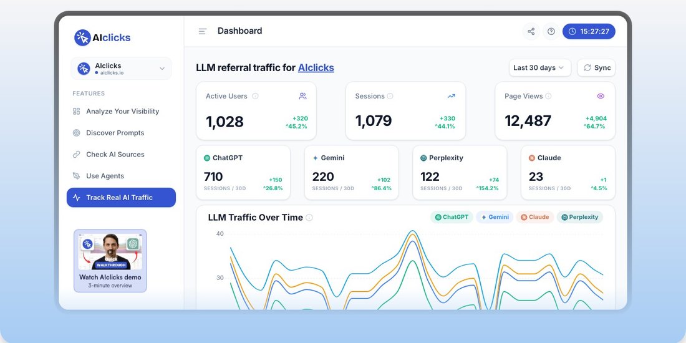
Task: Click the Dashboard page title
Action: [x=239, y=31]
